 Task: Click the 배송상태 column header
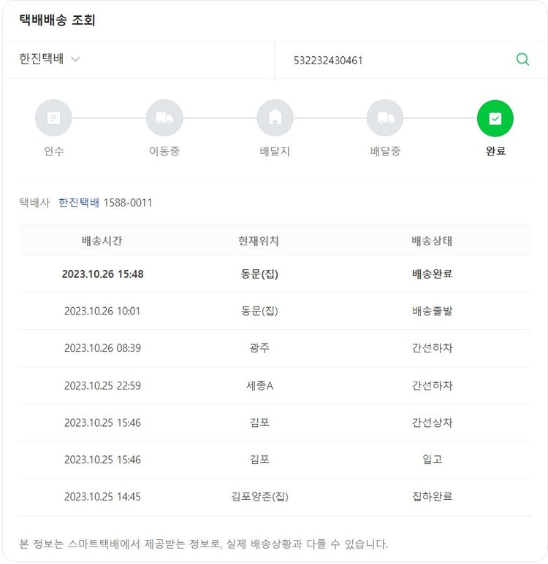[x=432, y=241]
